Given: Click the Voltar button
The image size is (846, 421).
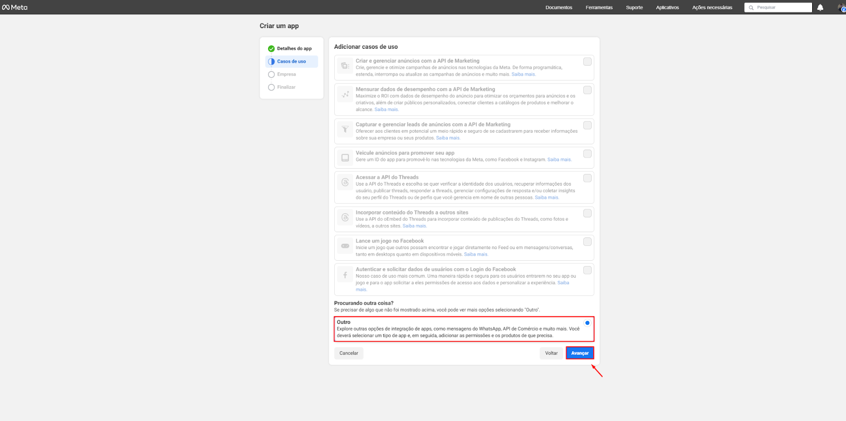Looking at the screenshot, I should (551, 353).
